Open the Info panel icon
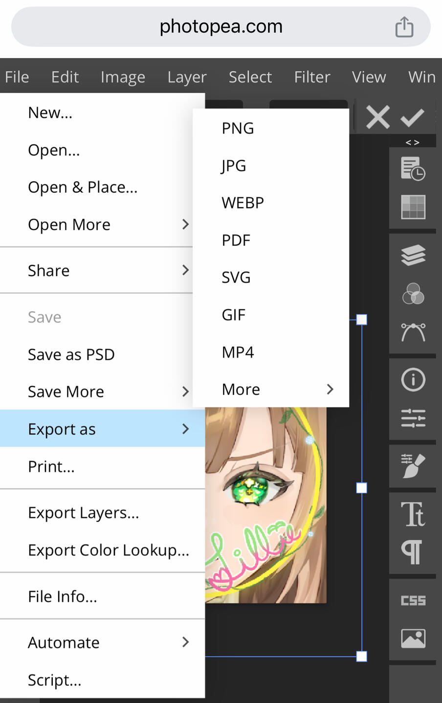Viewport: 442px width, 703px height. [413, 380]
